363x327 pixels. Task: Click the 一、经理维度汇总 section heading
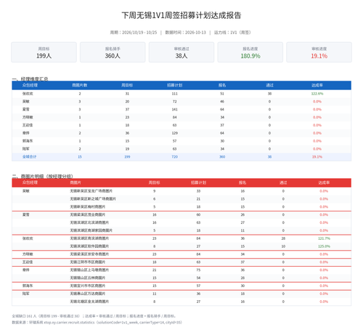click(30, 78)
